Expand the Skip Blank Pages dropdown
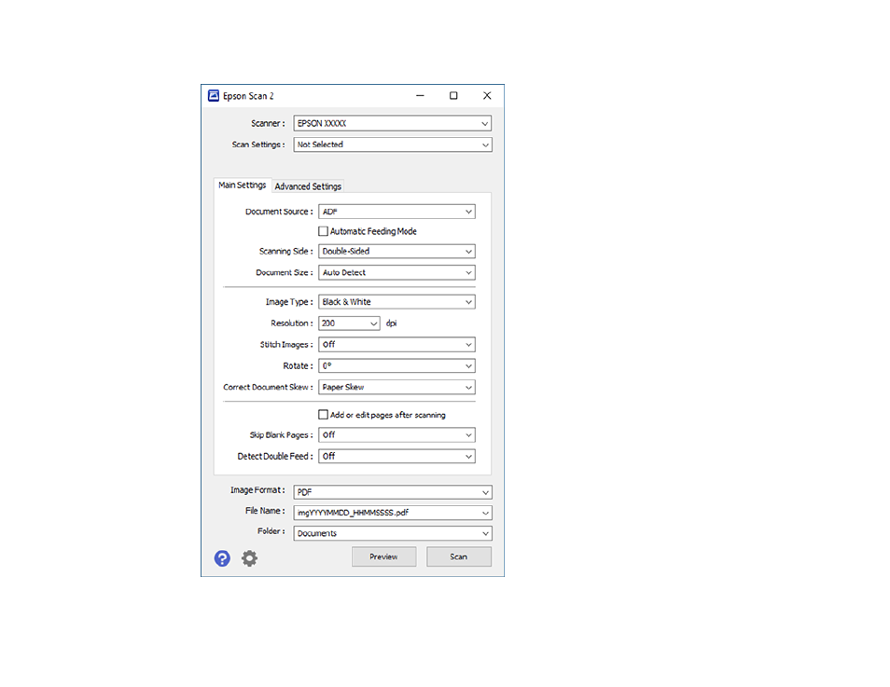This screenshot has width=890, height=687. pyautogui.click(x=396, y=435)
